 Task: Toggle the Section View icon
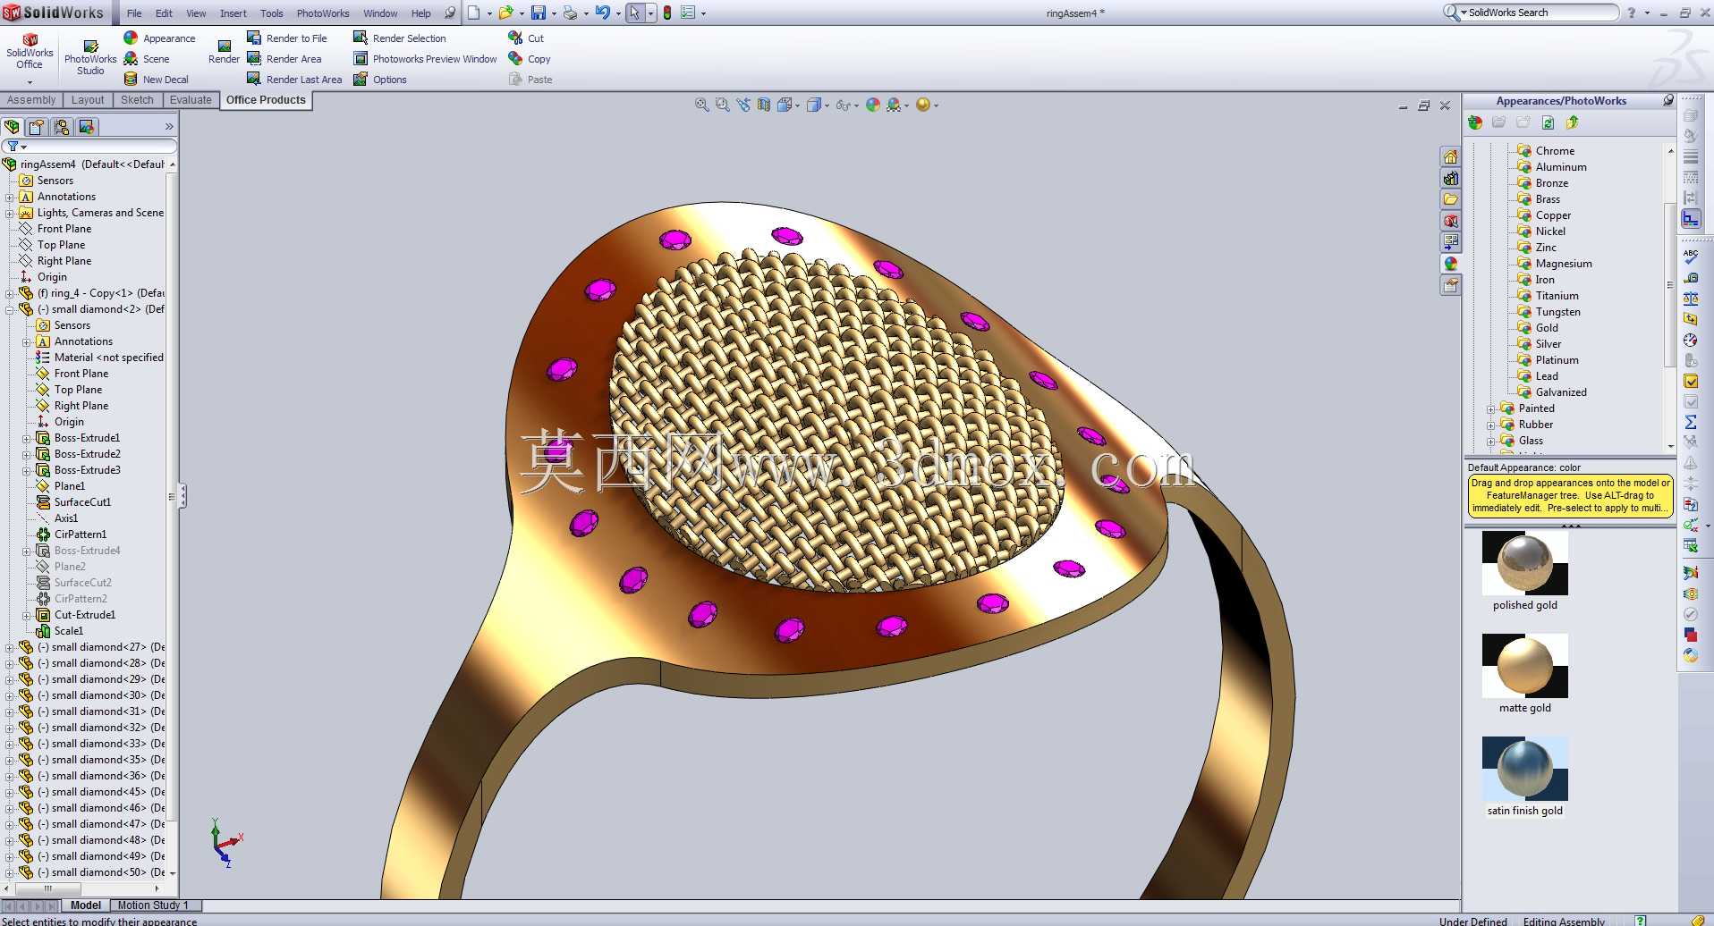click(x=764, y=105)
